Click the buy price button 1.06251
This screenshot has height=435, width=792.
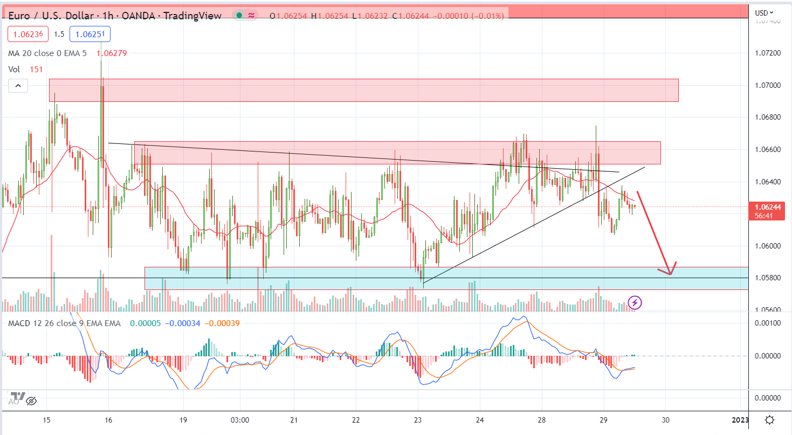[90, 34]
